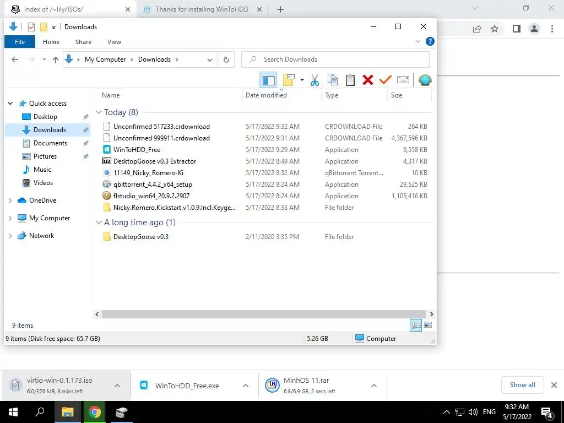Open a new Chrome tab
This screenshot has height=423, width=564.
pyautogui.click(x=280, y=9)
